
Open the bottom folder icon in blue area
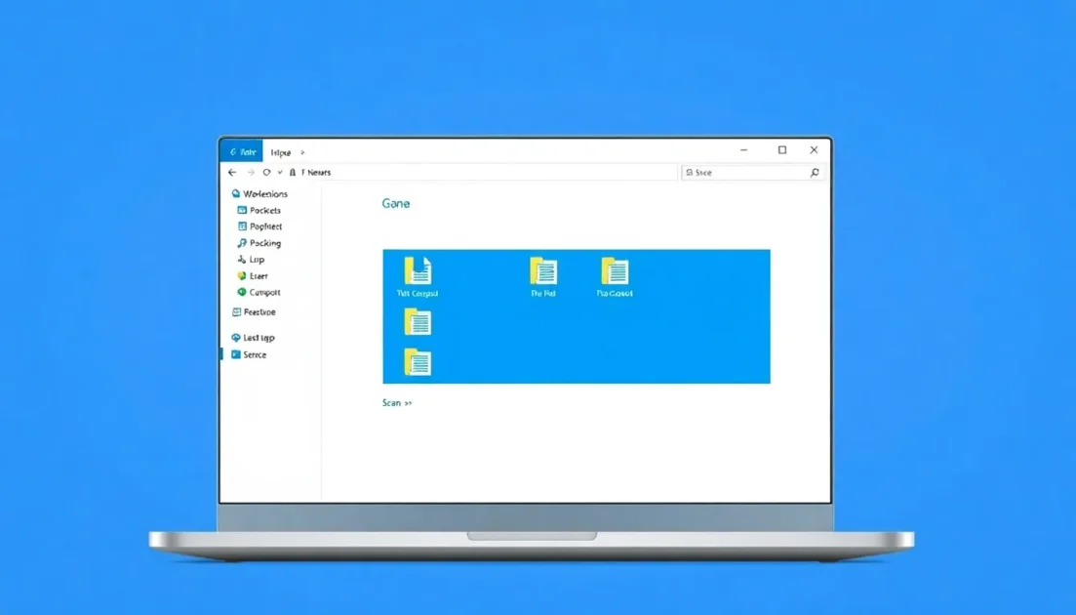(418, 362)
